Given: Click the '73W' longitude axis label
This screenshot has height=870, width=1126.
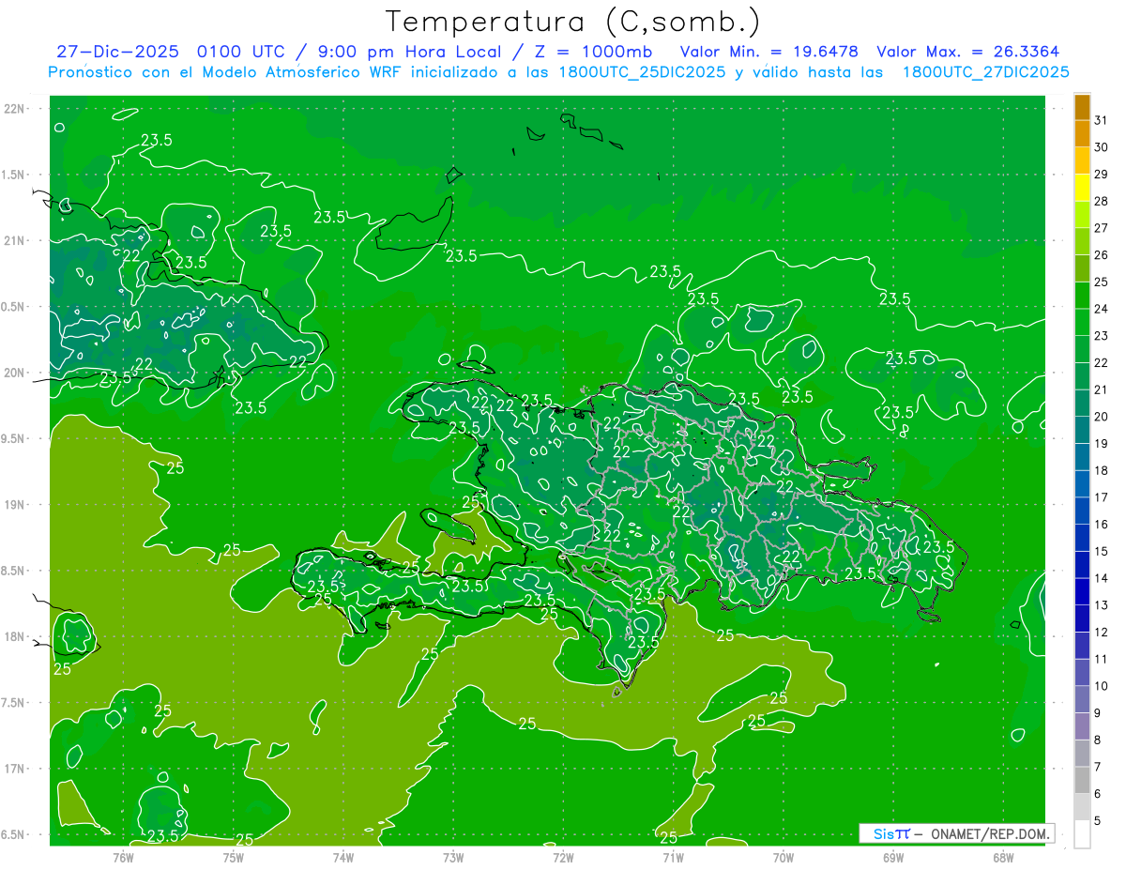Looking at the screenshot, I should pyautogui.click(x=453, y=857).
